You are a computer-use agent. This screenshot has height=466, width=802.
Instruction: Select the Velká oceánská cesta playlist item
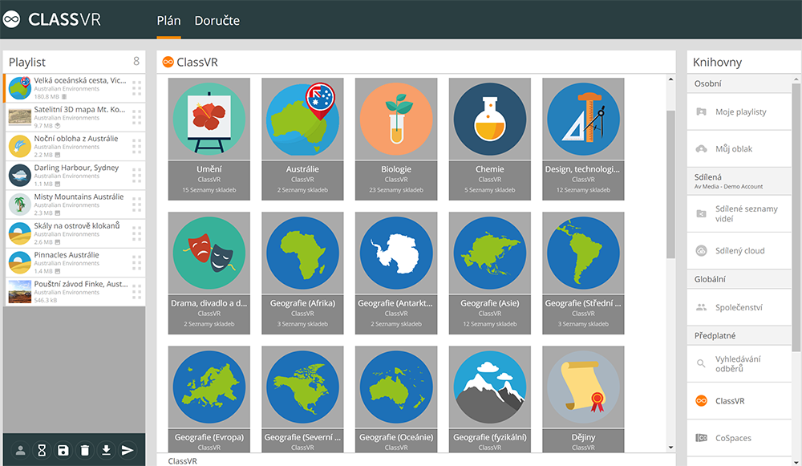pyautogui.click(x=75, y=88)
